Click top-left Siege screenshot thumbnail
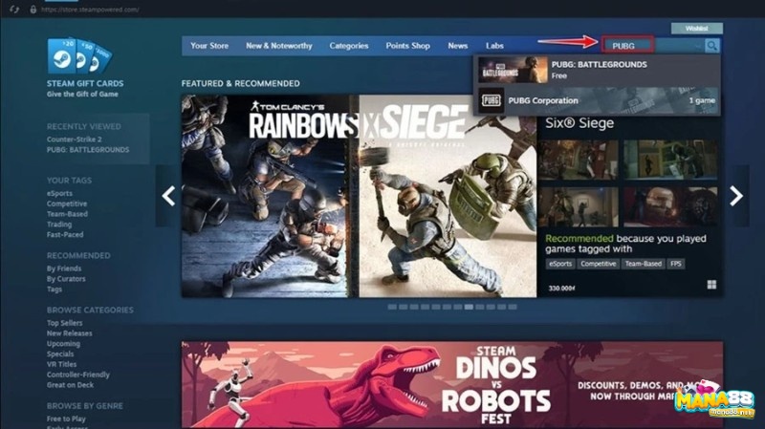The image size is (765, 429). click(579, 160)
